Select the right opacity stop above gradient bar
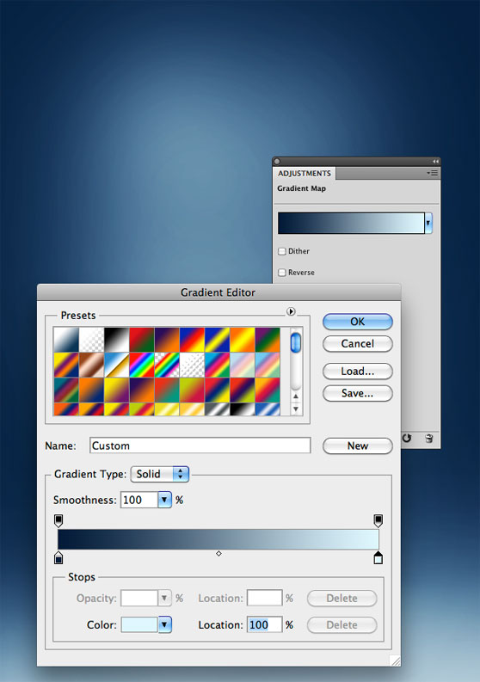 pos(378,520)
